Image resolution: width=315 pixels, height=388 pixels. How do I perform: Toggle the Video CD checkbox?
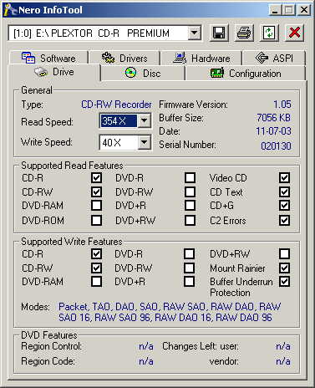(284, 178)
